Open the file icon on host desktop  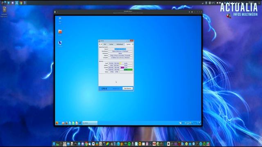(5, 10)
